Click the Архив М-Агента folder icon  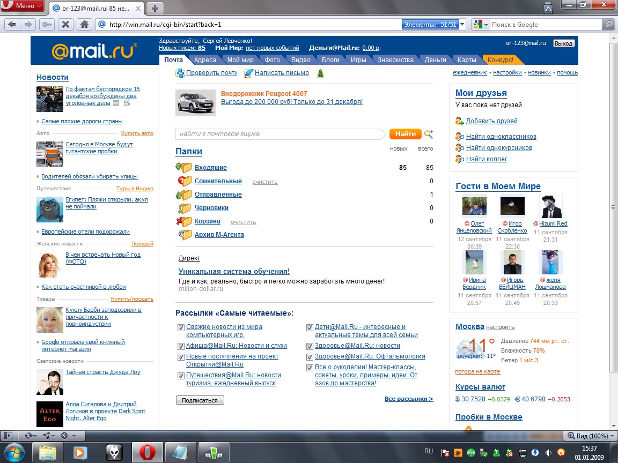(185, 235)
